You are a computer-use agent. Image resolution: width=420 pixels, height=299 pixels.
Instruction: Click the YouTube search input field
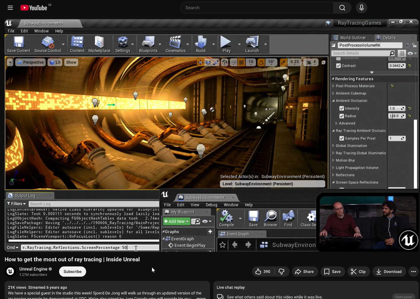point(257,8)
